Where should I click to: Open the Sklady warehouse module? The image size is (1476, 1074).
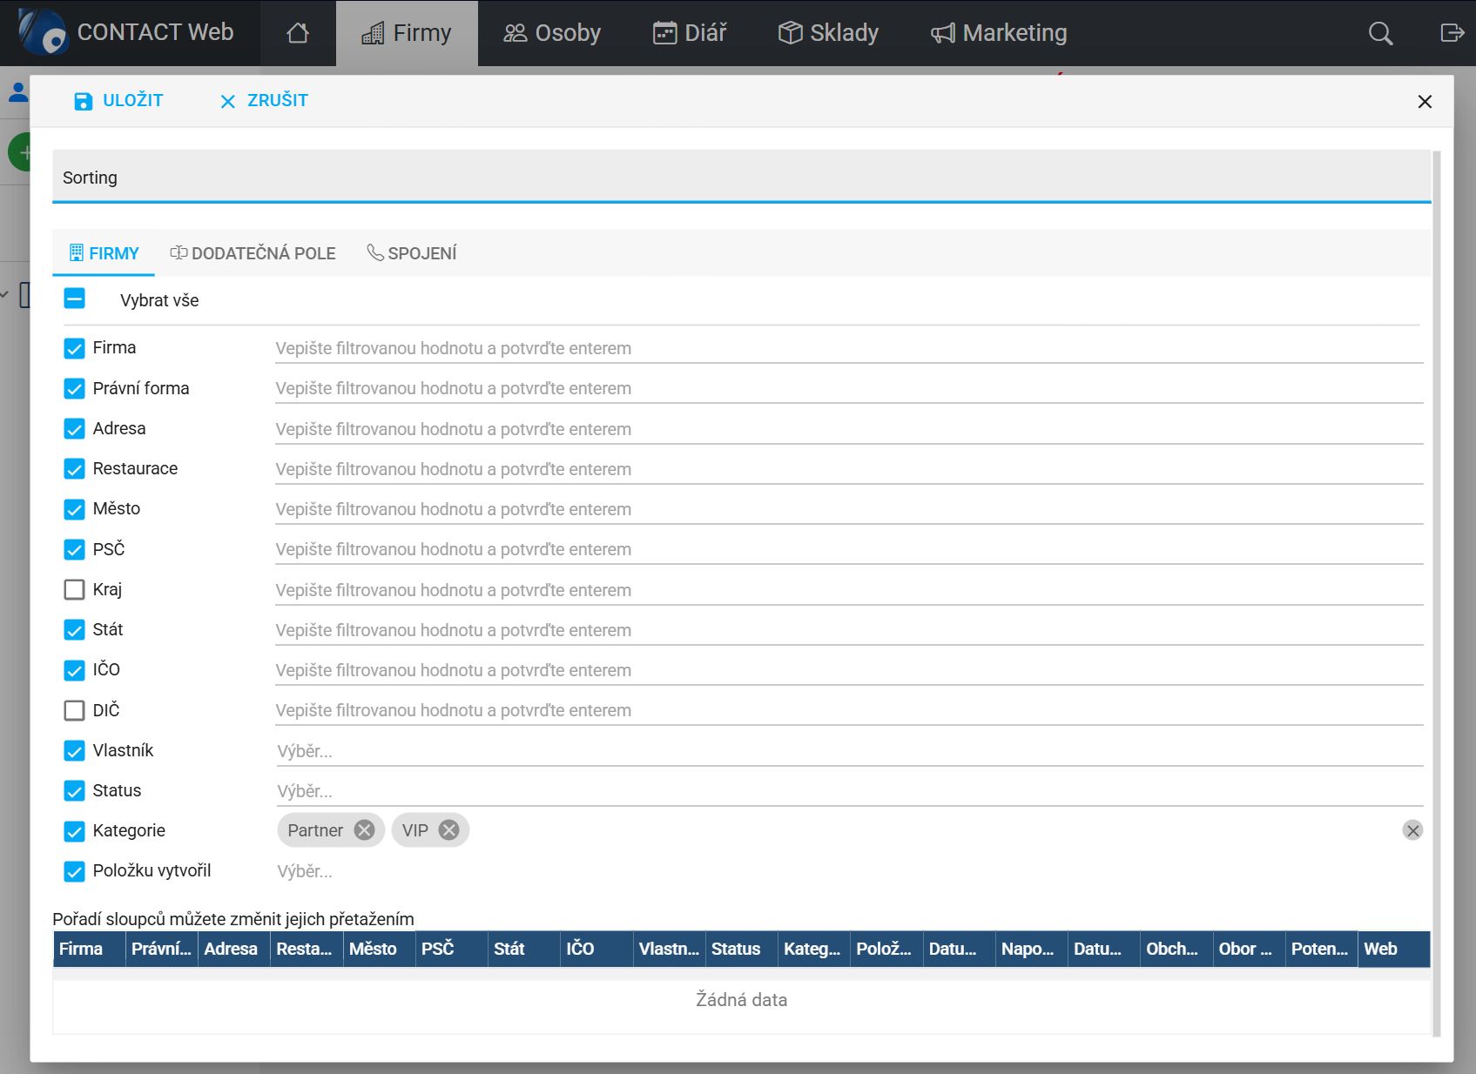(x=826, y=33)
